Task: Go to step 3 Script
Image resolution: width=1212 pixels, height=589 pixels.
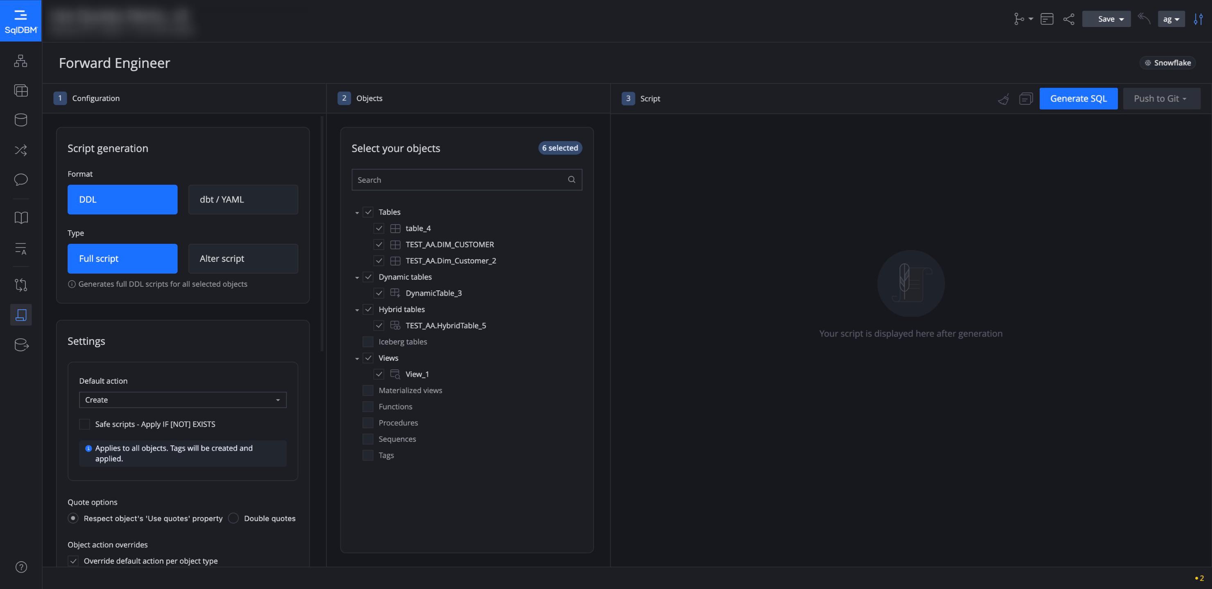Action: click(x=641, y=99)
